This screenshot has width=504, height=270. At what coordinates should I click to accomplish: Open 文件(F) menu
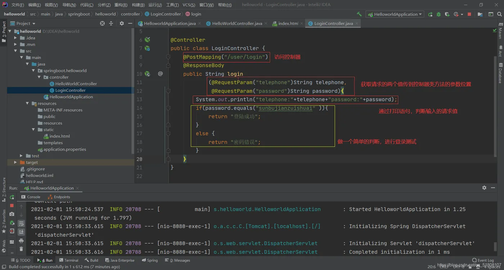click(x=18, y=5)
